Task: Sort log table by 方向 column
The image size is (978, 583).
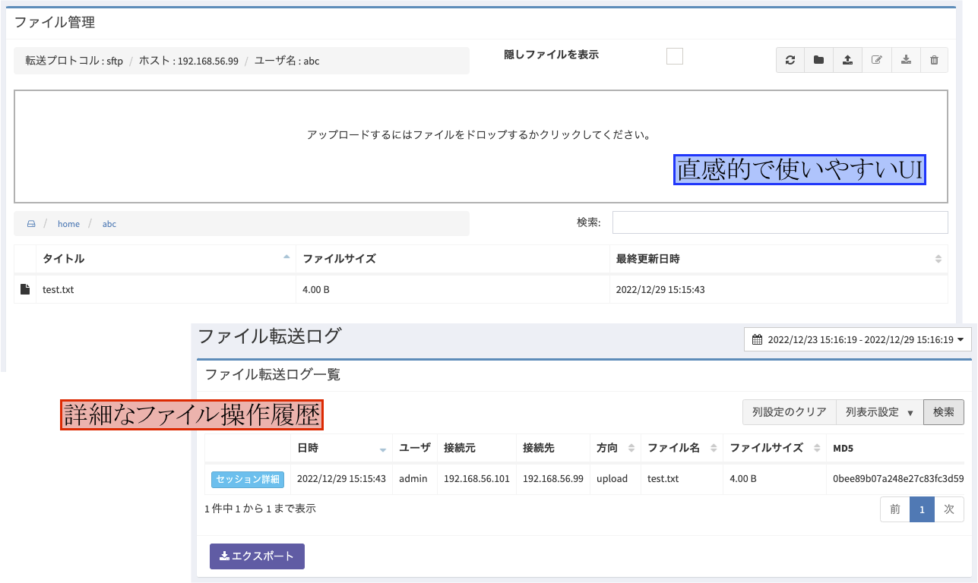Action: click(x=615, y=448)
